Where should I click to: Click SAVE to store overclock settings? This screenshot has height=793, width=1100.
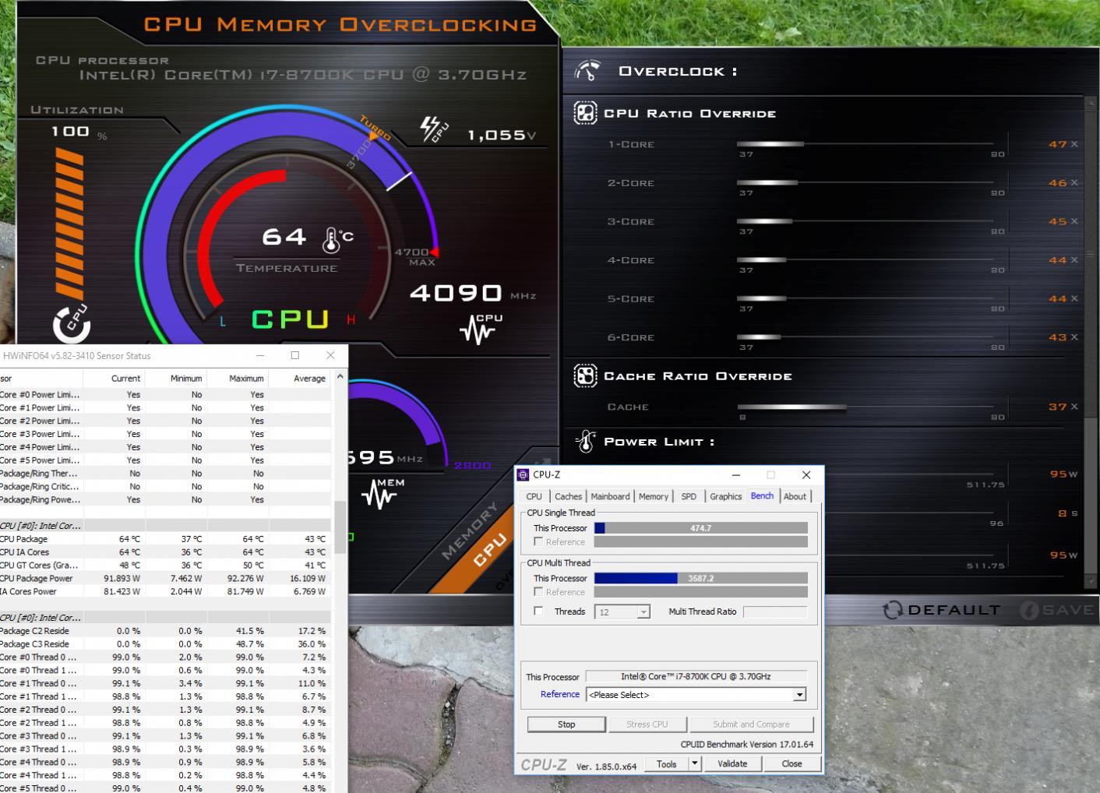(1068, 610)
